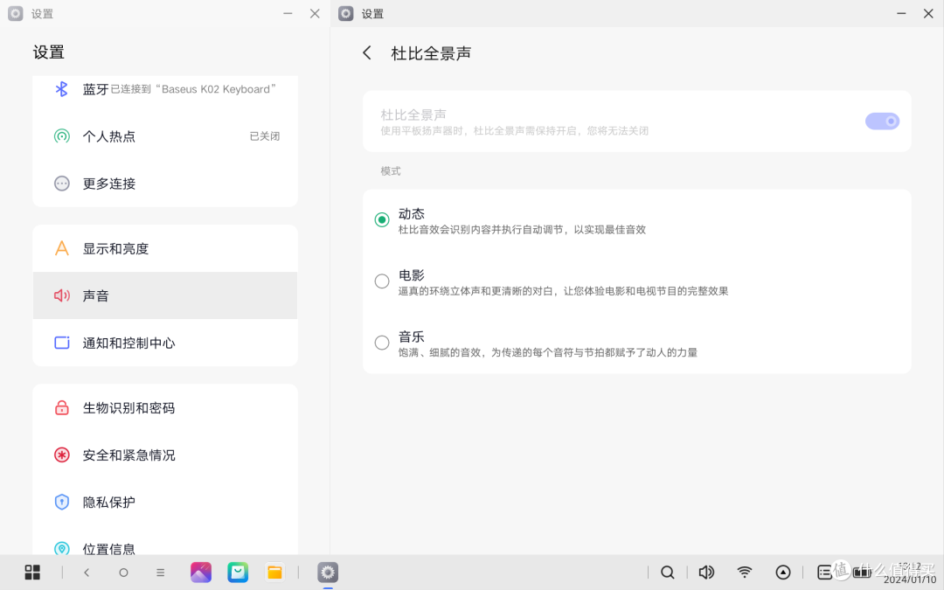
Task: Click the 隐私保护 shield icon
Action: tap(61, 502)
